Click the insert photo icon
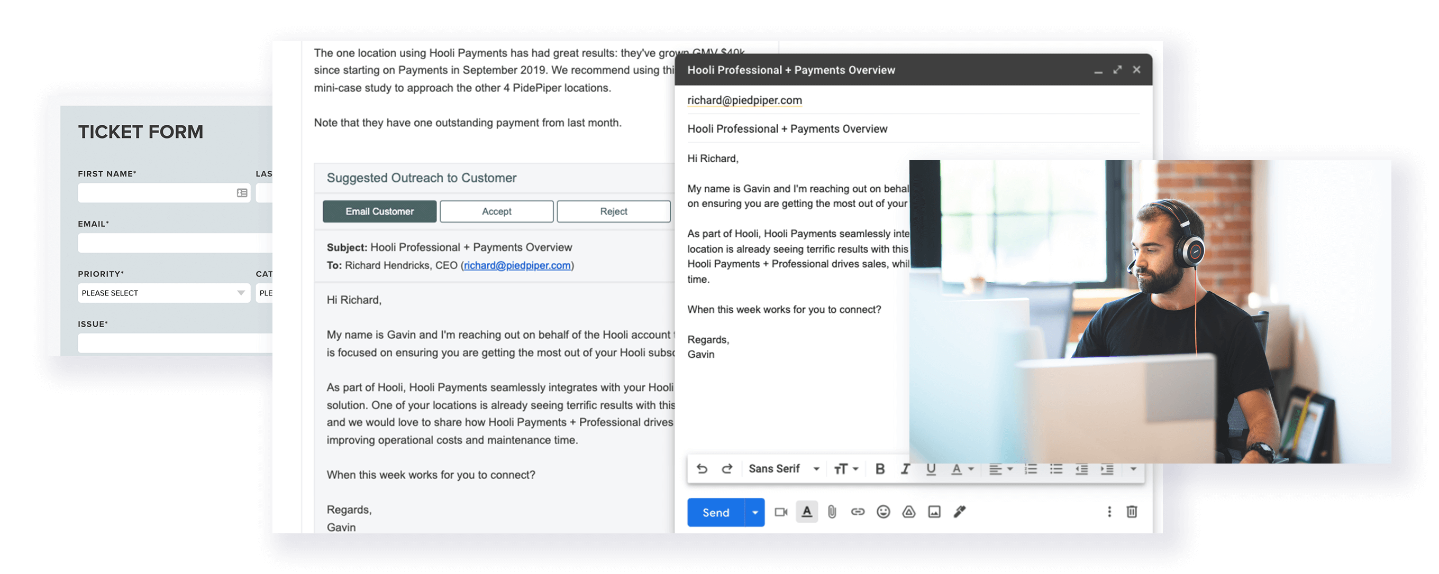 [934, 512]
